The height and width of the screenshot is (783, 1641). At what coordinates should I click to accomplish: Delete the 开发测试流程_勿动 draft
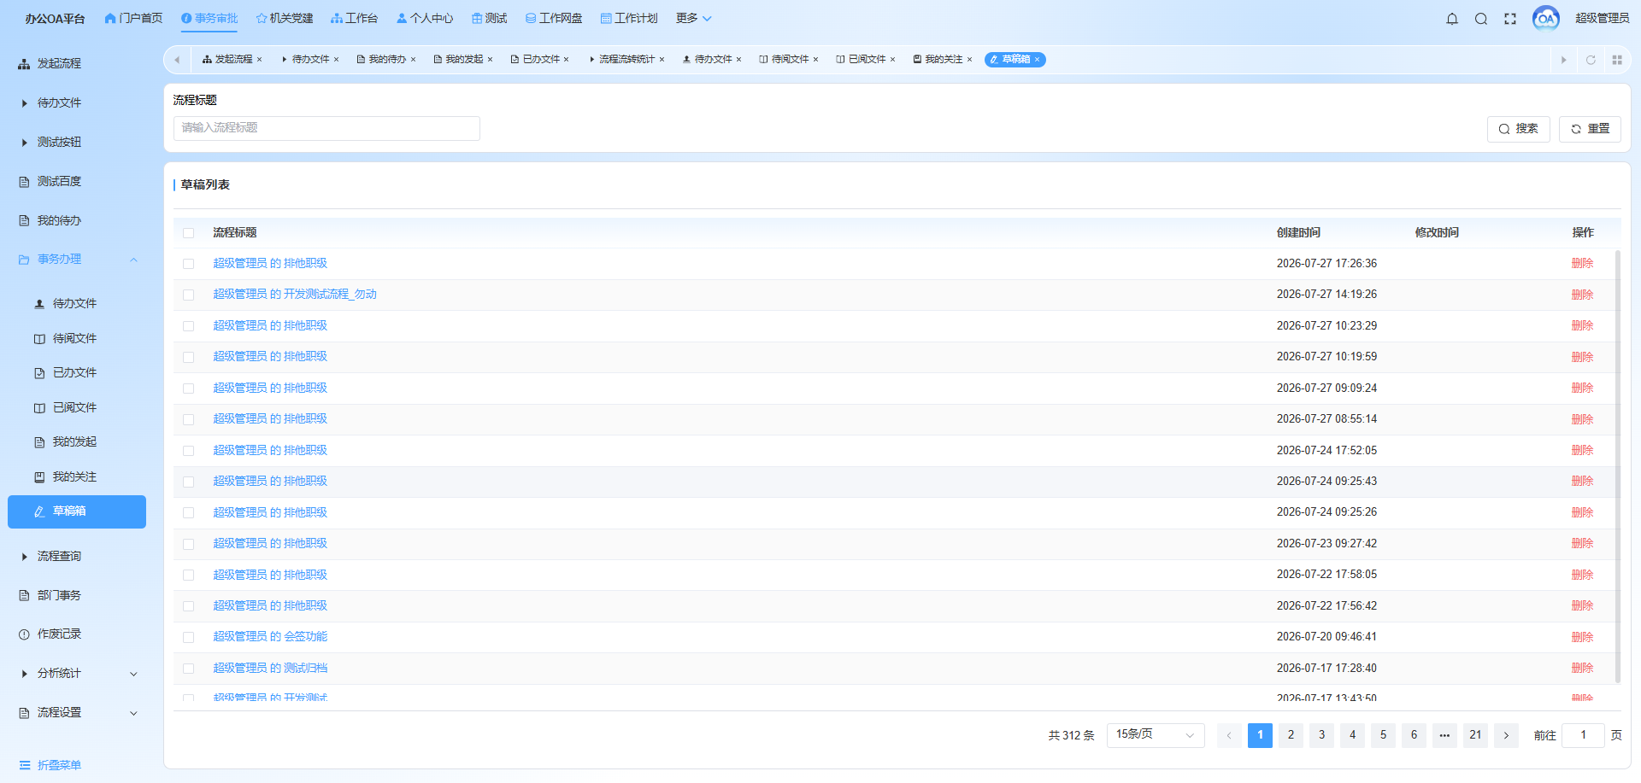1583,295
